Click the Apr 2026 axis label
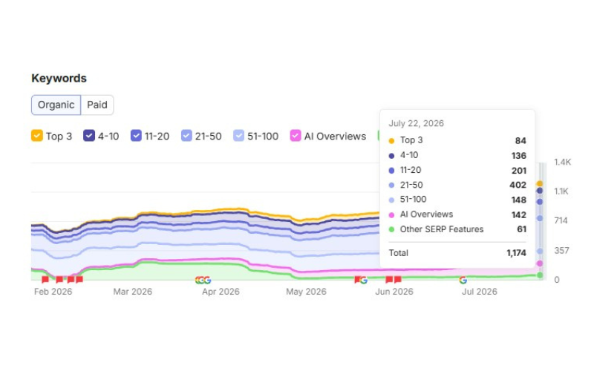This screenshot has height=371, width=594. coord(221,292)
